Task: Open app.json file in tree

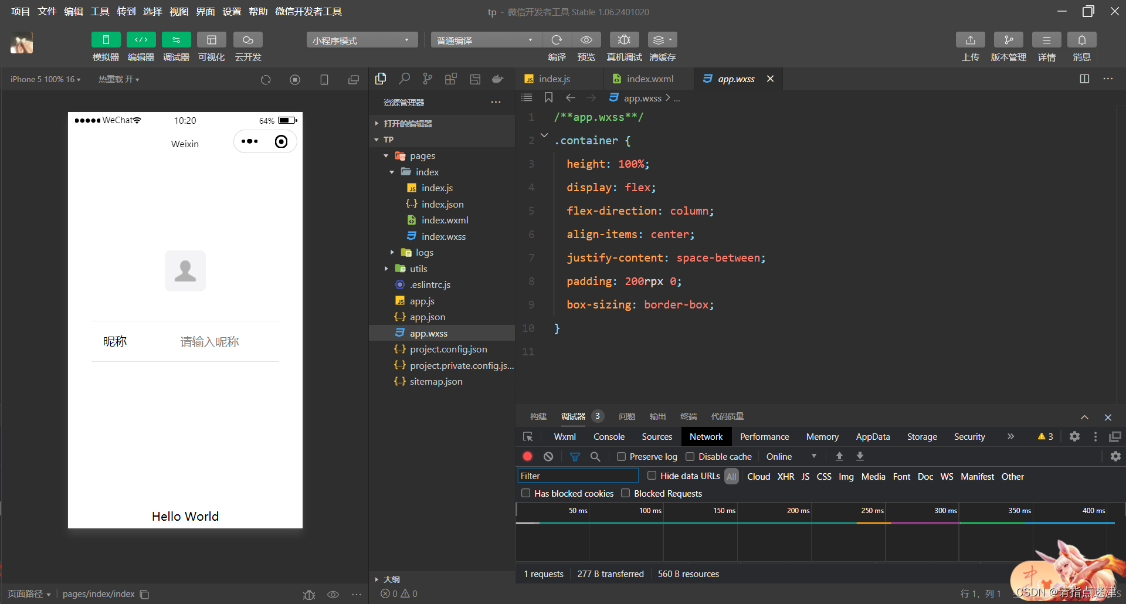Action: 442,317
